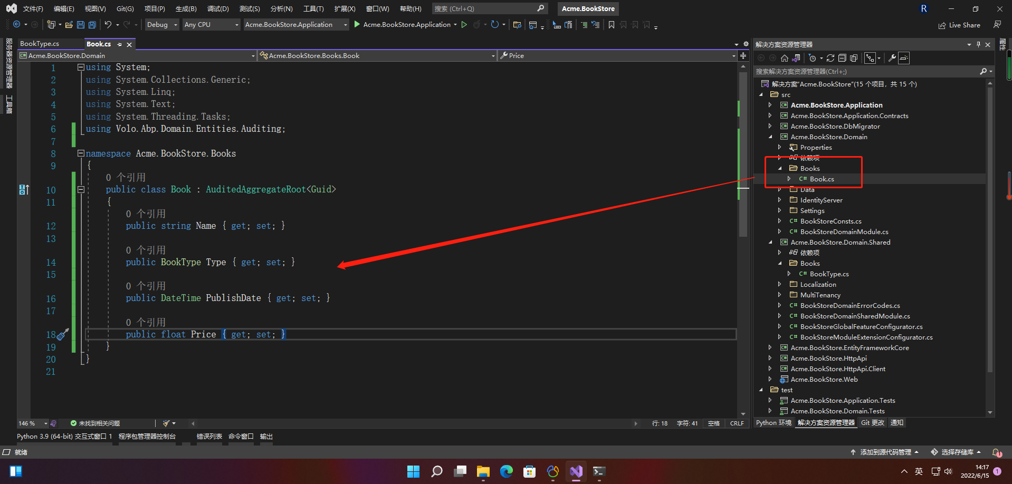Click the Start Without Debugging outline play icon
The width and height of the screenshot is (1012, 484).
click(464, 24)
